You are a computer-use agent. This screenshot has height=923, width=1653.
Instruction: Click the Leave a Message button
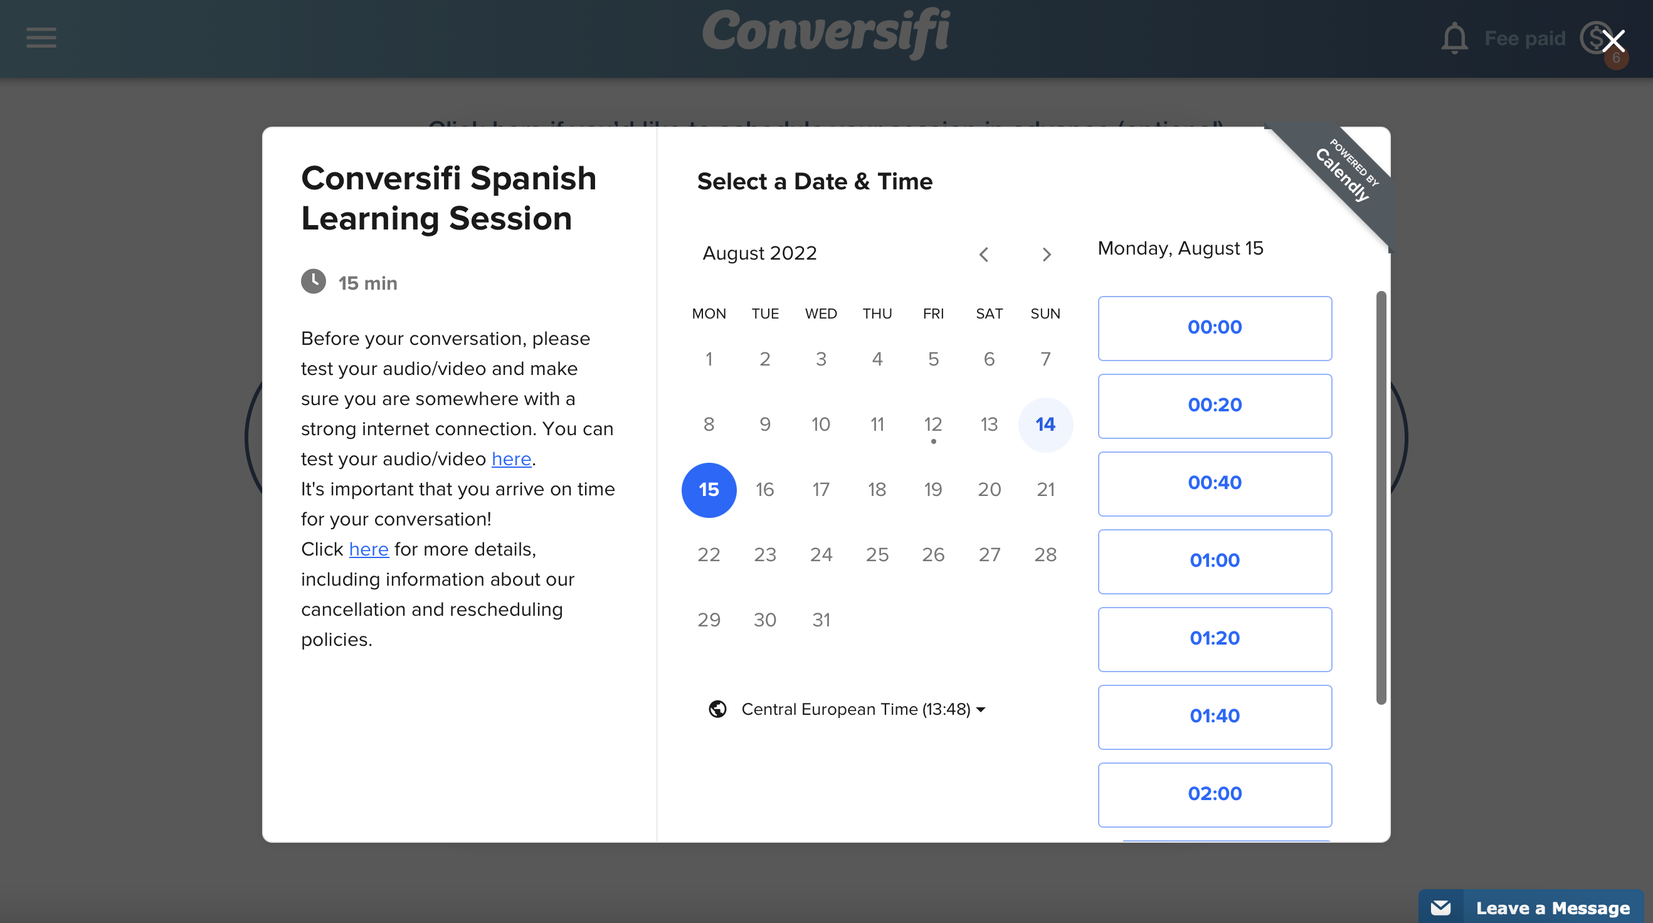point(1551,907)
